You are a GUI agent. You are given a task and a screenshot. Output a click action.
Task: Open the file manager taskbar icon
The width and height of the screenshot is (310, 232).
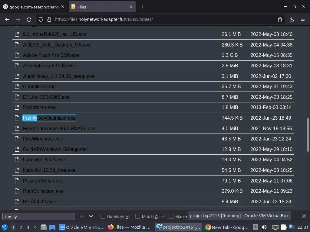pos(44,227)
